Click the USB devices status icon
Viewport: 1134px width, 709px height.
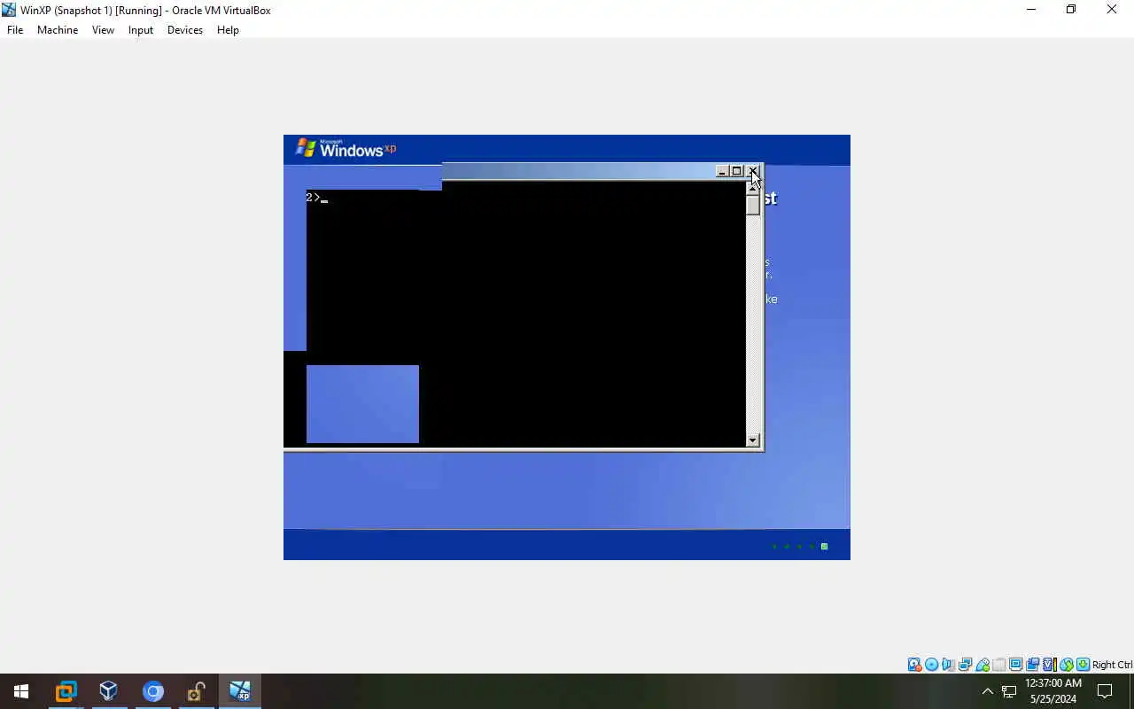click(983, 665)
